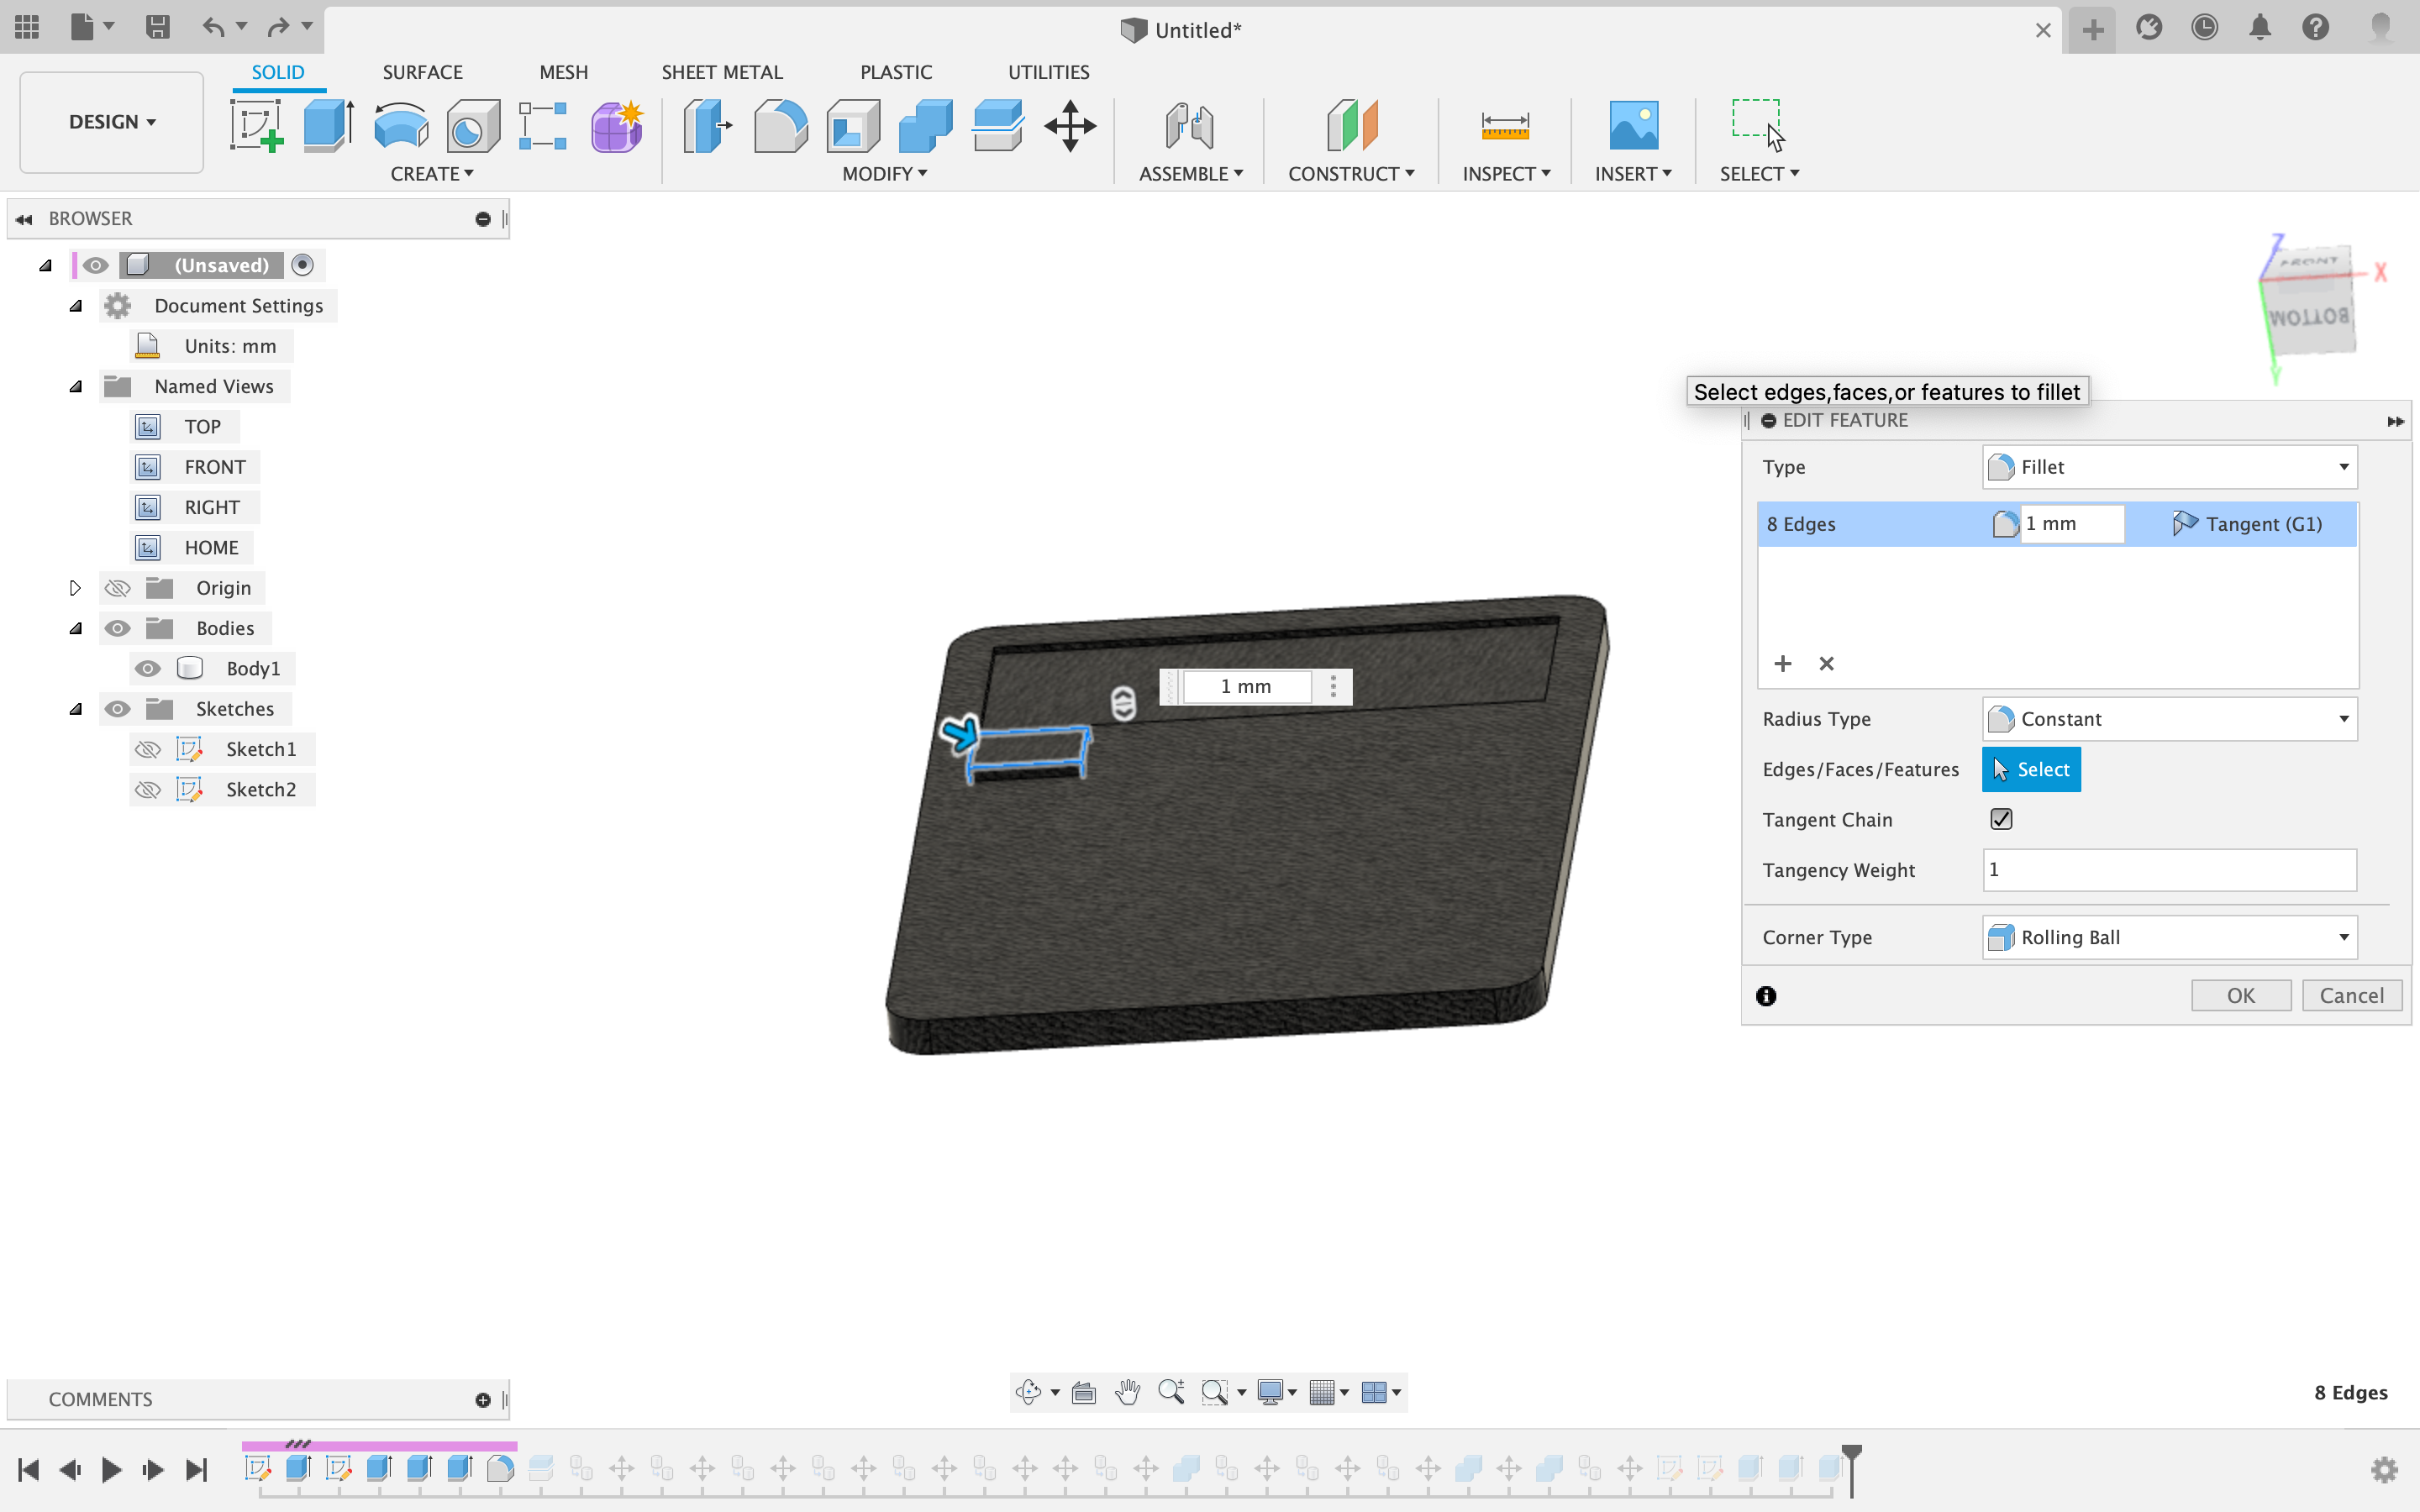Open the Corner Type dropdown
2420x1512 pixels.
(2169, 937)
